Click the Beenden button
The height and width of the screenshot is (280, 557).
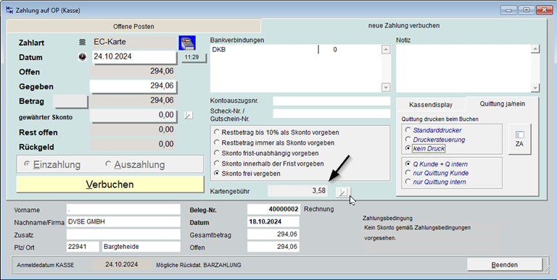505,265
